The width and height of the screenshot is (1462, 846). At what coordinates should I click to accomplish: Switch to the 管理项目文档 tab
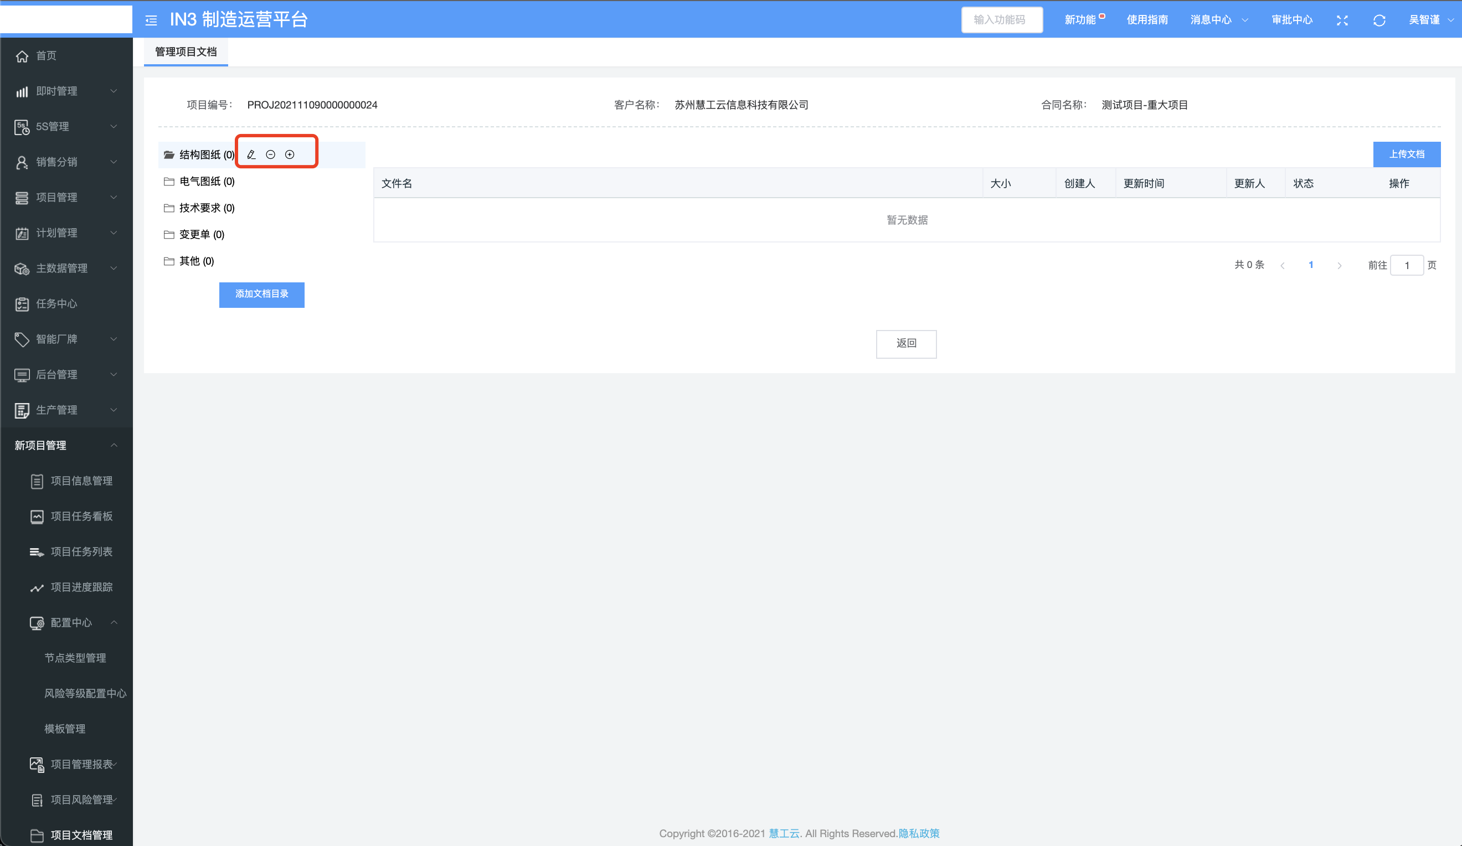(186, 52)
